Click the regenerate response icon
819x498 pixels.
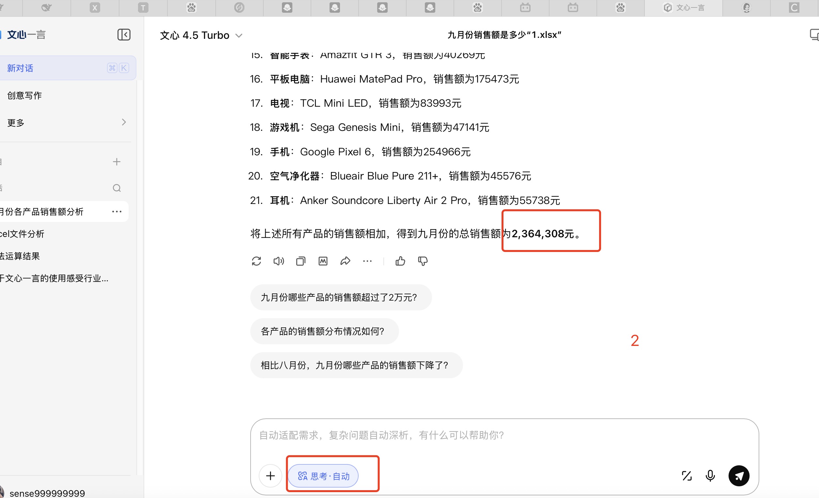(256, 261)
